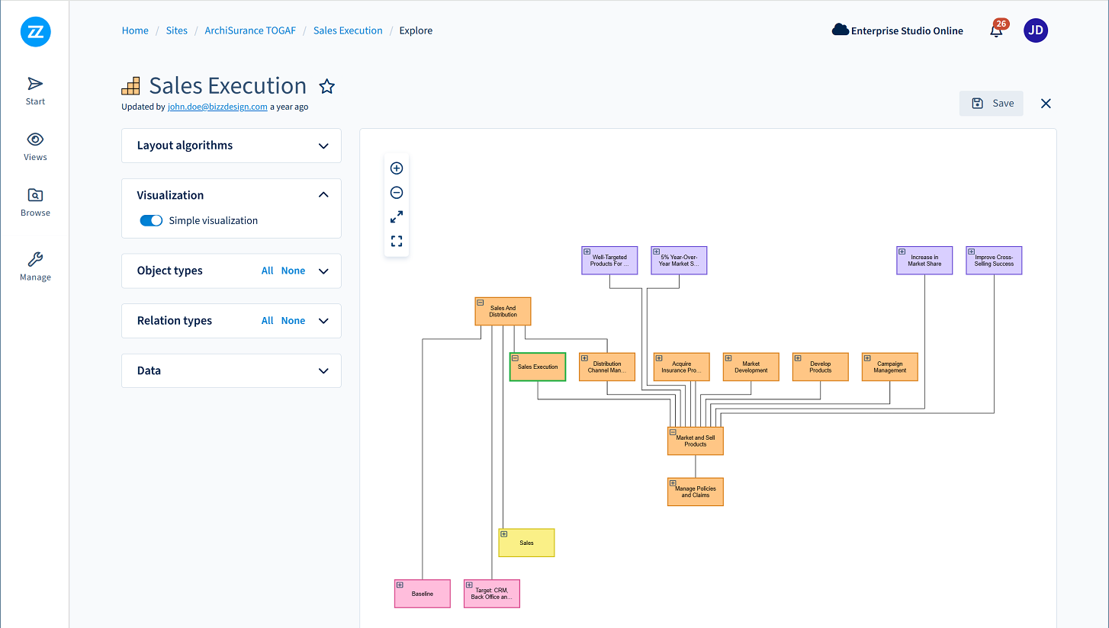
Task: Click the zoom out button on canvas
Action: [397, 193]
